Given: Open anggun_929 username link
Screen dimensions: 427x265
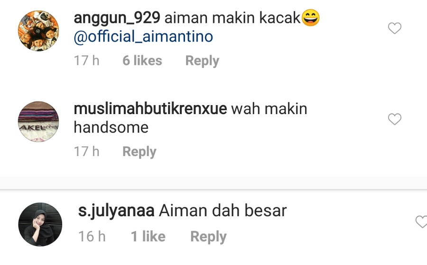Looking at the screenshot, I should pyautogui.click(x=117, y=18).
